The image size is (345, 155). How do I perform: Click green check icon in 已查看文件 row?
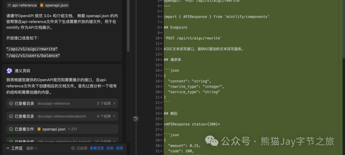pos(11,129)
